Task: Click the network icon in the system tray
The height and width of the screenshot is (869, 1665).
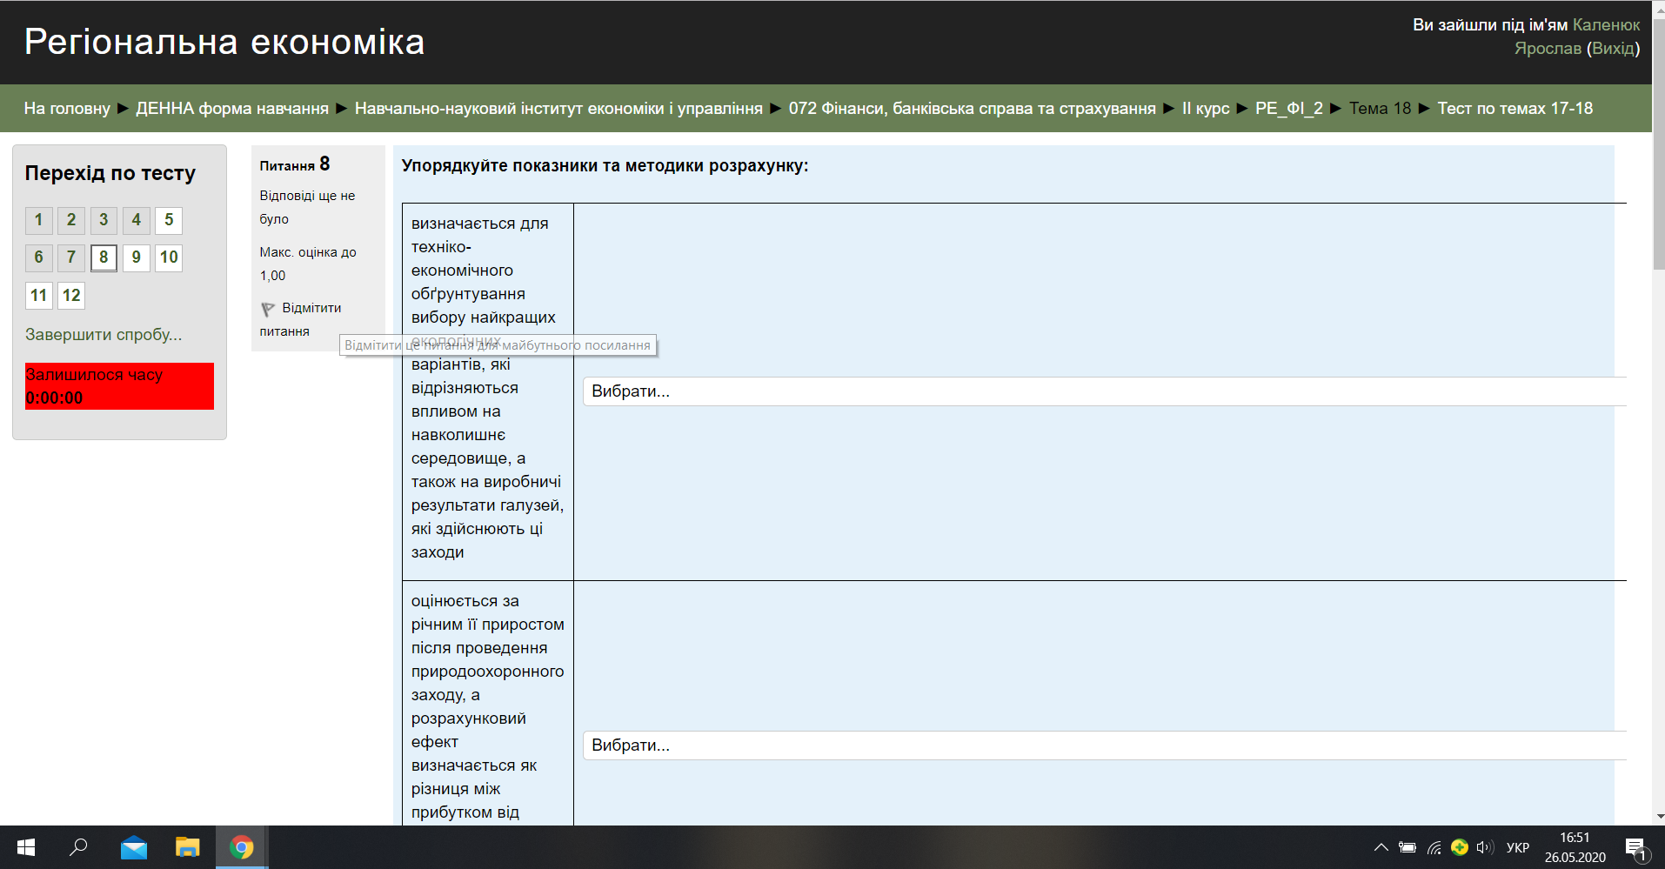Action: point(1434,846)
